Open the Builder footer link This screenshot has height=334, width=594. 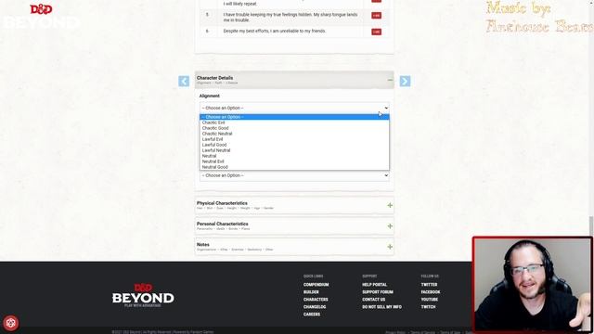pos(311,292)
